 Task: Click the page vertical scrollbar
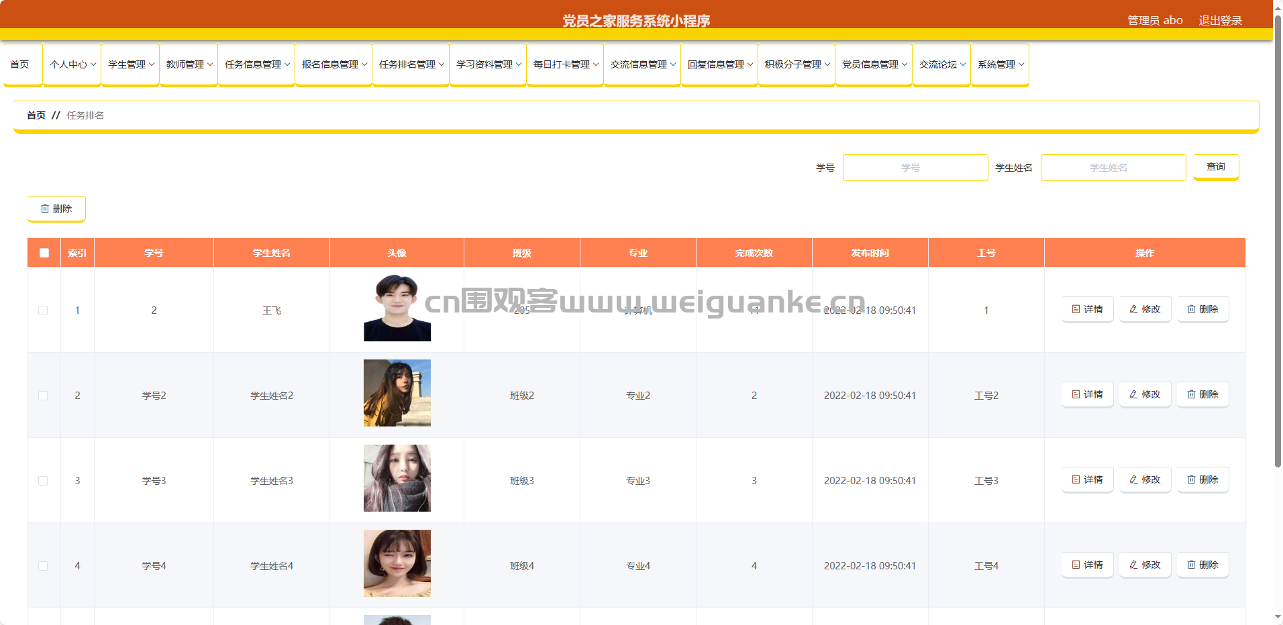tap(1278, 241)
